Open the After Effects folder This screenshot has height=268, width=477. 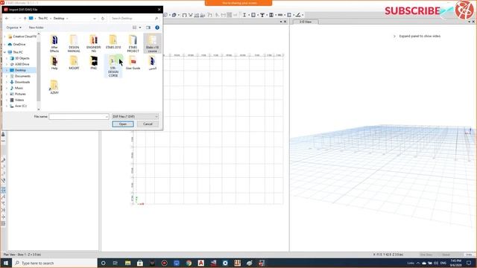54,43
